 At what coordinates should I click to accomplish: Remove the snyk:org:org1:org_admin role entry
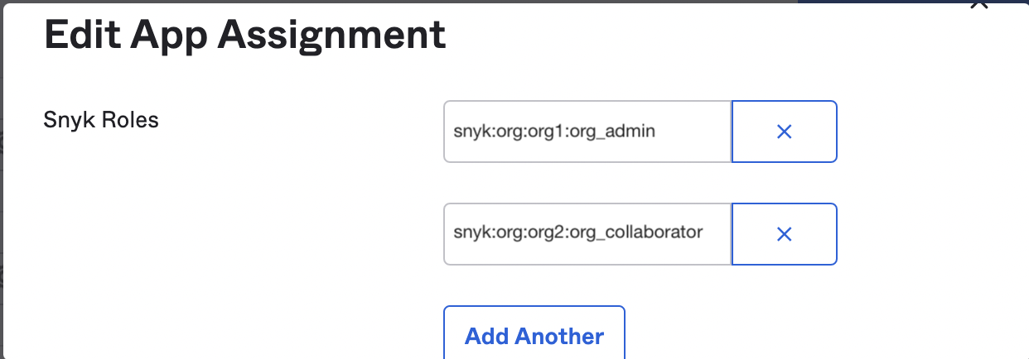point(784,132)
